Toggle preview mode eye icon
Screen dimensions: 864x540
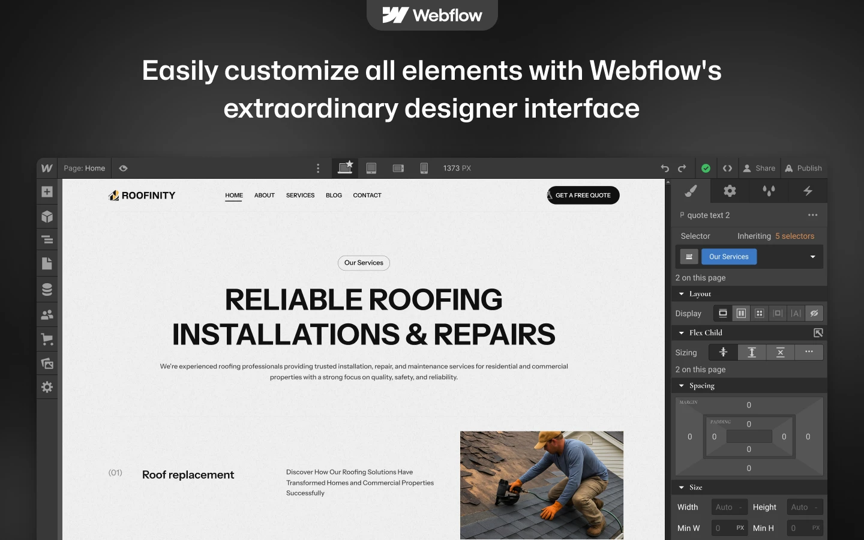123,169
